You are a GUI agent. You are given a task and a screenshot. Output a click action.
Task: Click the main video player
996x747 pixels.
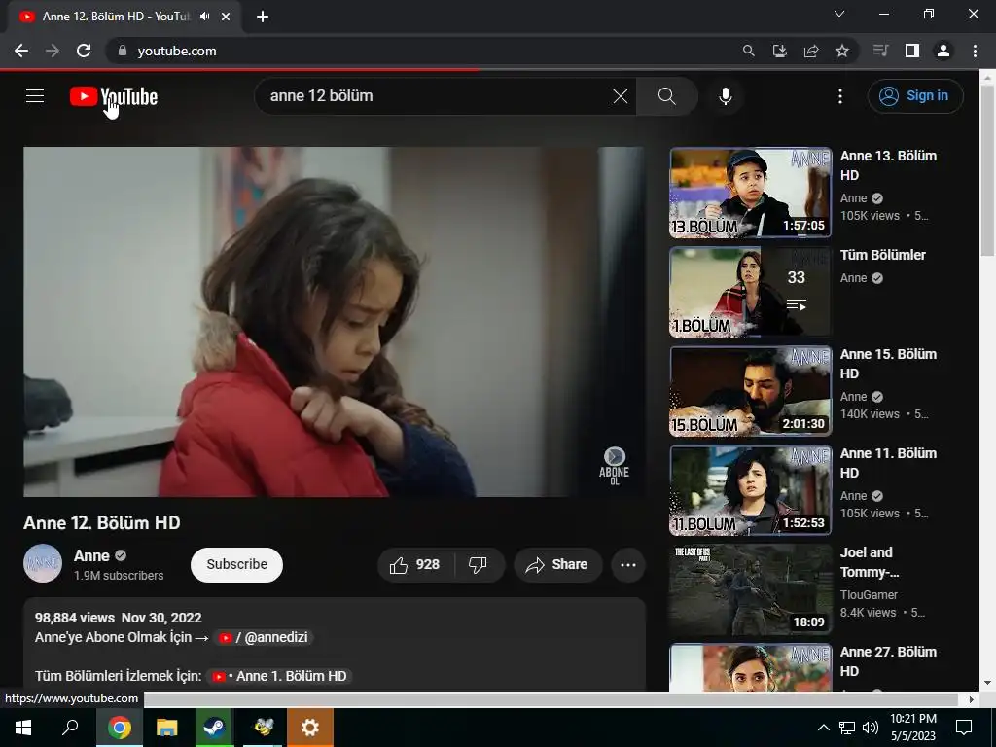(x=335, y=321)
